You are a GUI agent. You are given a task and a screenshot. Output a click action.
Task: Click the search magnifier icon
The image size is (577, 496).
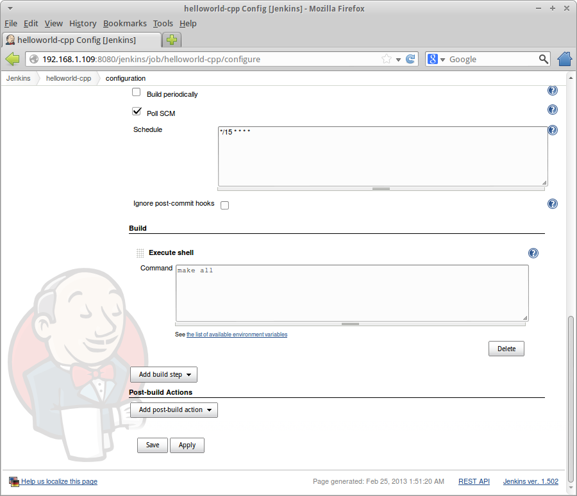tap(543, 59)
